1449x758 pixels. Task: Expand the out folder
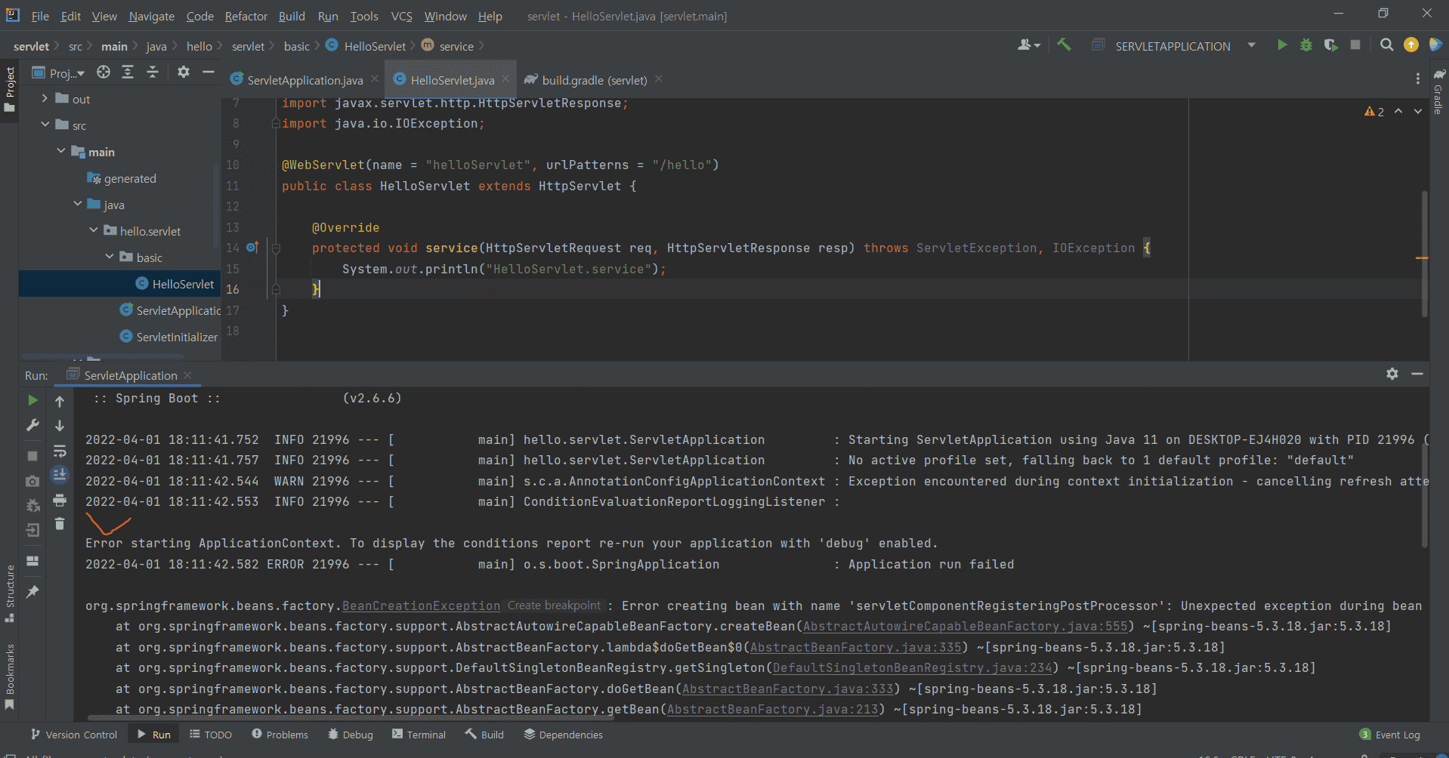tap(45, 99)
